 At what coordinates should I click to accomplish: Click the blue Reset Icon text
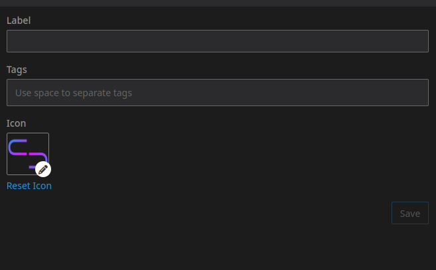coord(29,186)
